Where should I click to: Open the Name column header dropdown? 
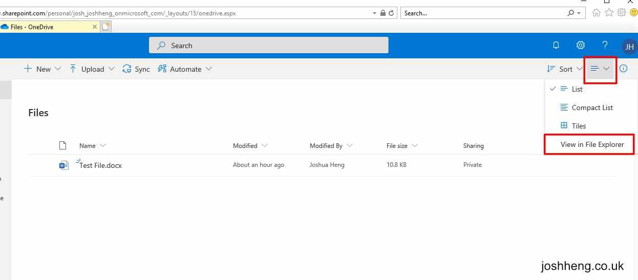[93, 146]
